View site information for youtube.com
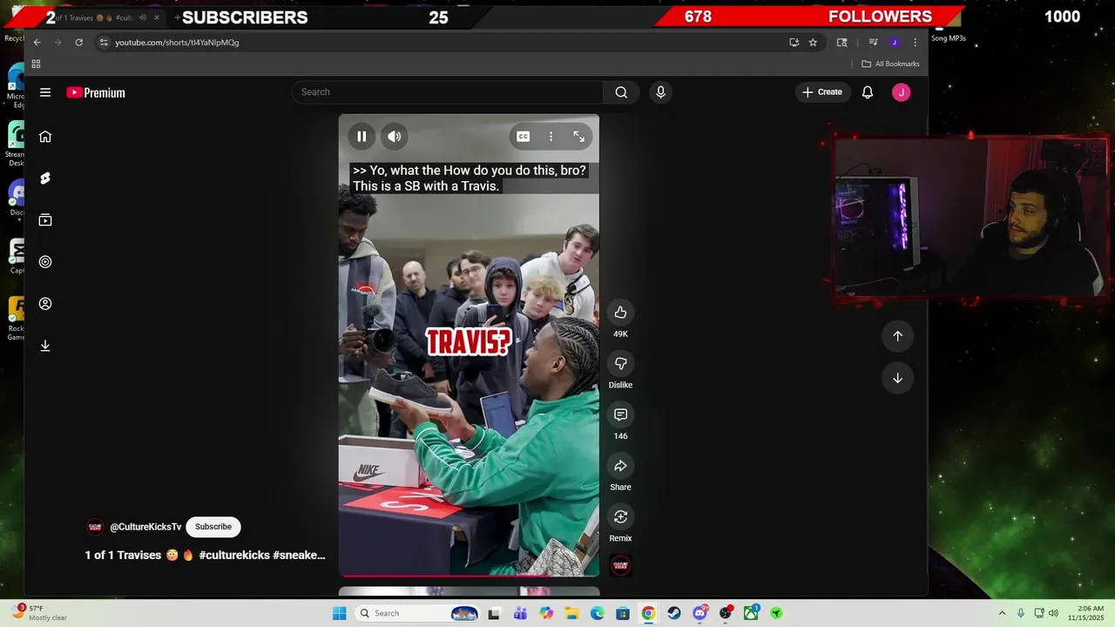 104,42
